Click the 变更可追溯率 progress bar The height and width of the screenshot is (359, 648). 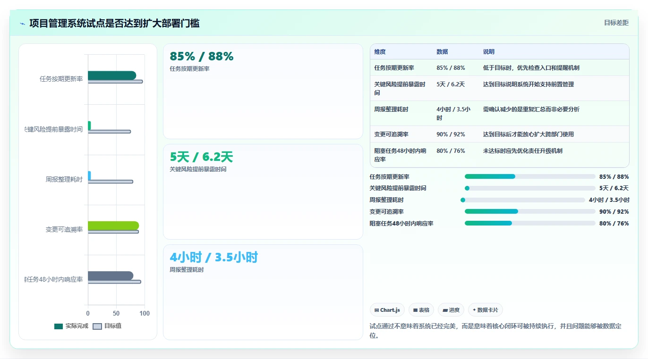530,212
